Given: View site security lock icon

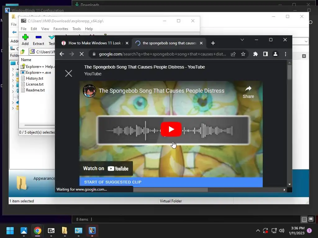Looking at the screenshot, I should pos(94,54).
